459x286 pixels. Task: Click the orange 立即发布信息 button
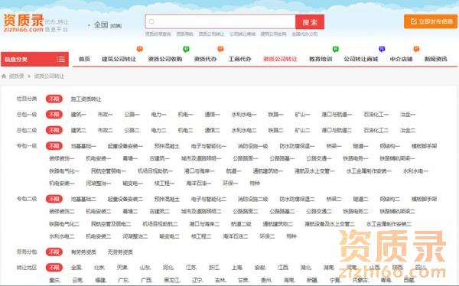[x=431, y=21]
